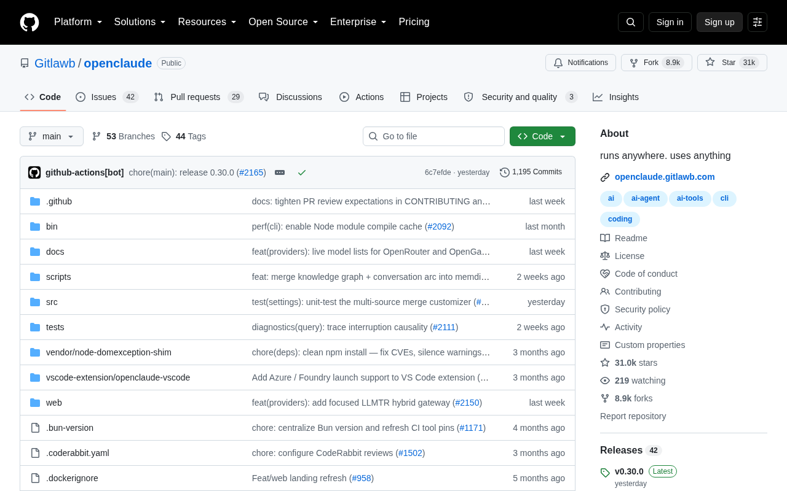Click the bin folder icon
Viewport: 787px width, 491px height.
35,226
